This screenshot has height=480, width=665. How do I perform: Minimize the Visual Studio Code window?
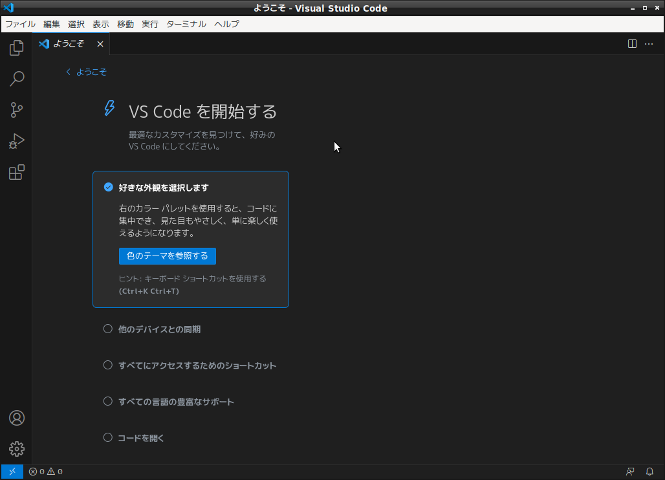click(633, 8)
